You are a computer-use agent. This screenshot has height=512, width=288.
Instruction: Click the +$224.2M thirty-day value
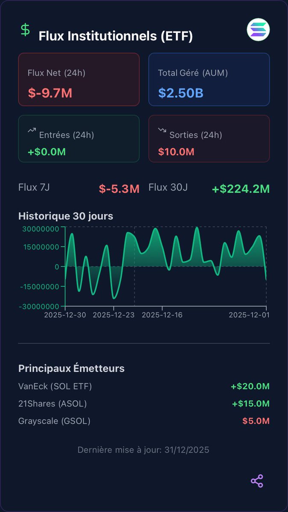[x=241, y=189]
